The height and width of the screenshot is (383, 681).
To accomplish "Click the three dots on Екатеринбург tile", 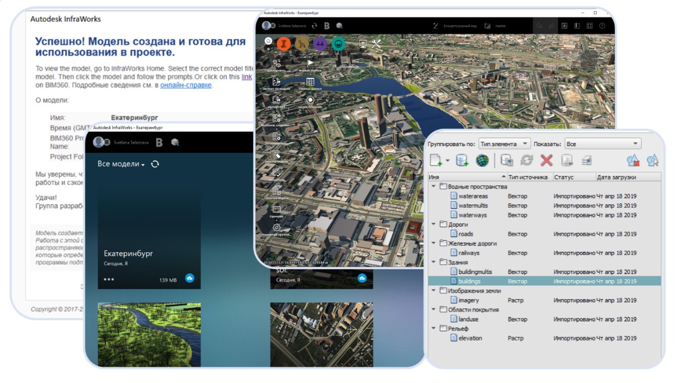I will [109, 279].
